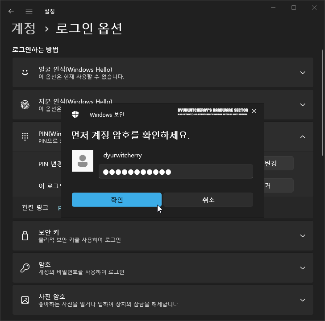Click the PIN remove button below 변경
This screenshot has height=321, width=325.
[279, 185]
